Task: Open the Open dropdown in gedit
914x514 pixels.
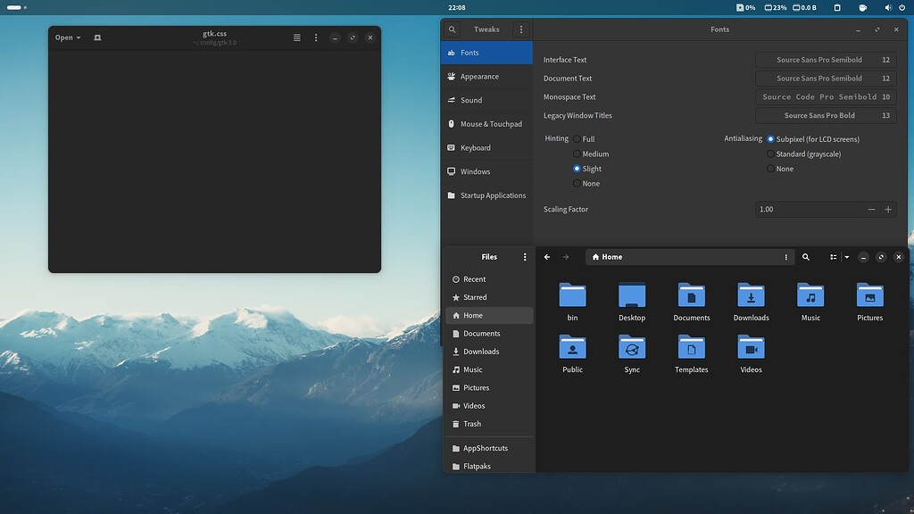Action: tap(67, 37)
